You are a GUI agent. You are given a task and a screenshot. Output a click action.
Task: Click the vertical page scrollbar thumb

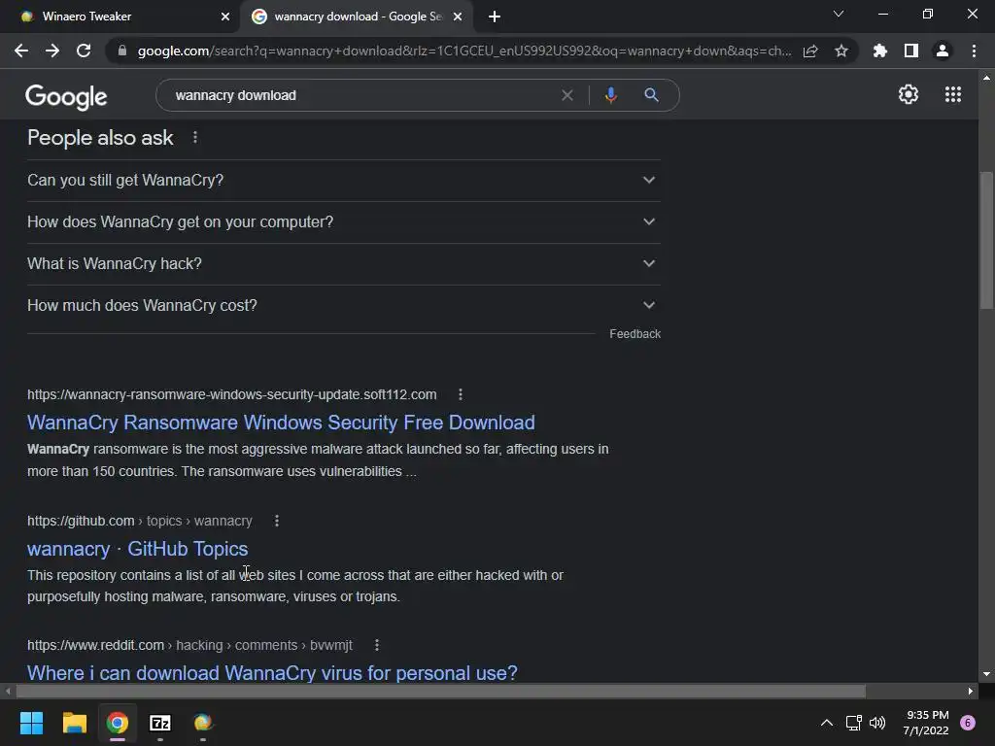click(986, 239)
